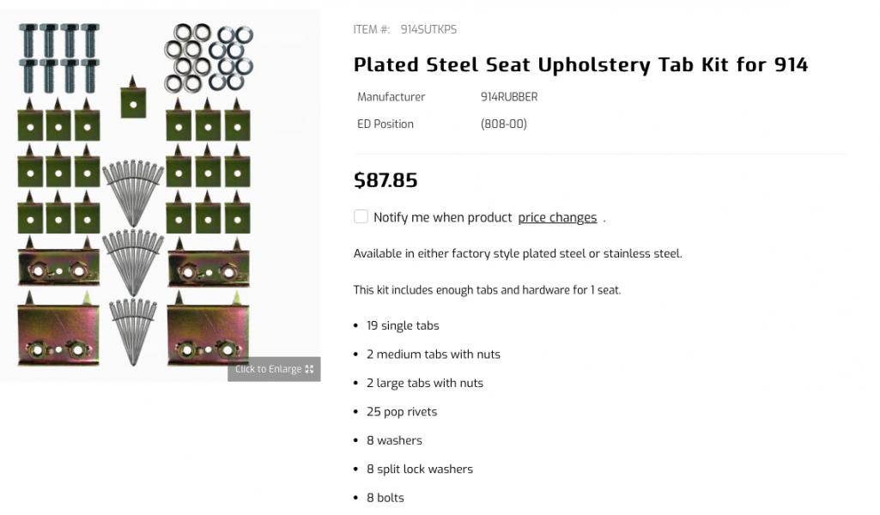Click the $87.85 price
Viewport: 880px width, 515px height.
coord(385,180)
